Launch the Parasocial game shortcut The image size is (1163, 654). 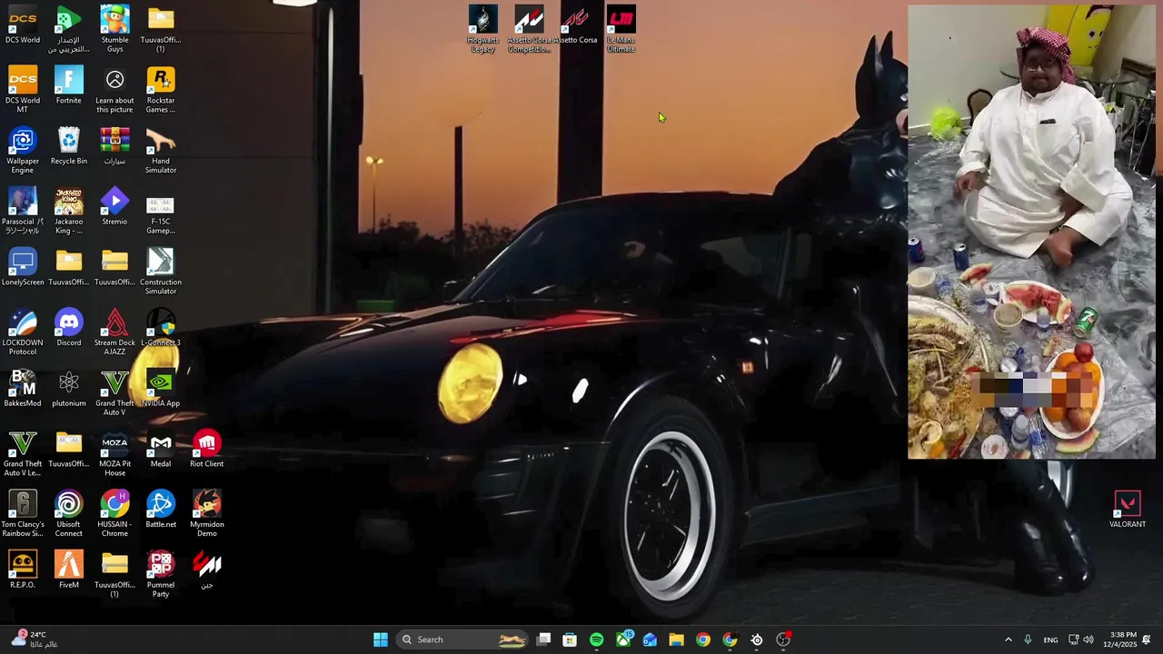tap(23, 211)
